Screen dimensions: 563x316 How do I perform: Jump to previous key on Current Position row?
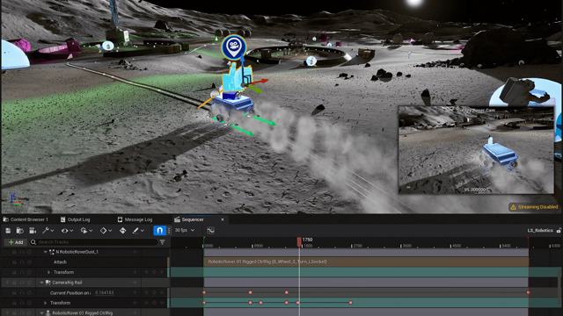147,292
